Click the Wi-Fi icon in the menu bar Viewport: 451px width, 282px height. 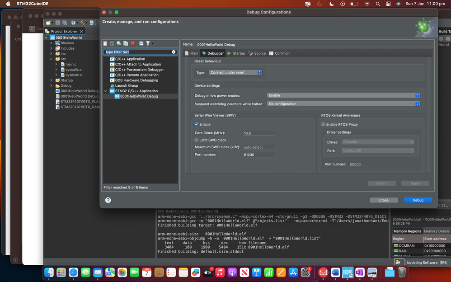[x=367, y=4]
